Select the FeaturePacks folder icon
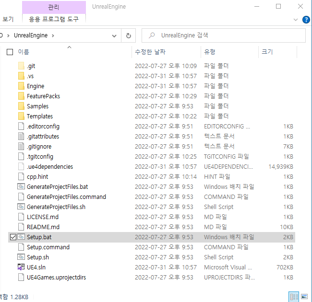Screen dimensions: 312x302 pyautogui.click(x=21, y=96)
